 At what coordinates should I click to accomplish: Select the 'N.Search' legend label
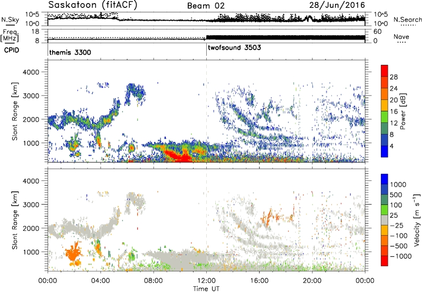[x=407, y=20]
